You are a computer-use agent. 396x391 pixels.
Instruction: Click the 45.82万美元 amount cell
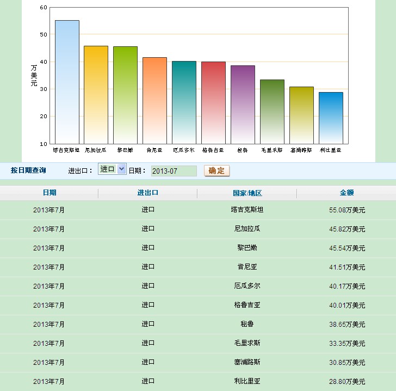tap(346, 229)
